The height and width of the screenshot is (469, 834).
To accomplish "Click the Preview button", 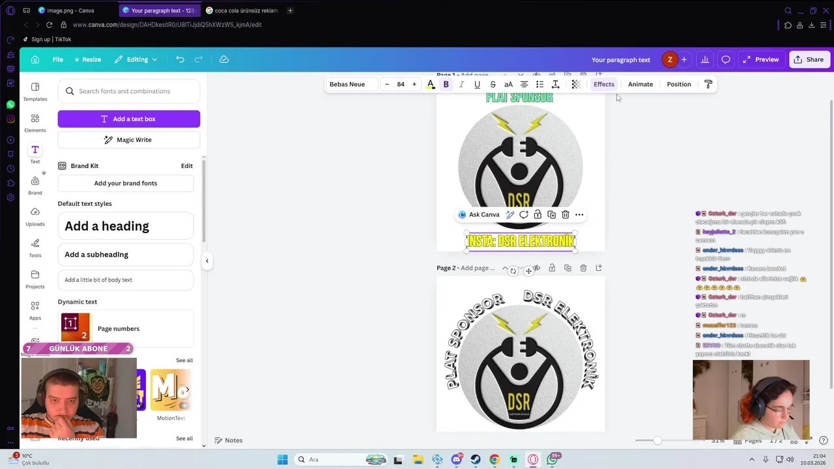I will tap(761, 59).
